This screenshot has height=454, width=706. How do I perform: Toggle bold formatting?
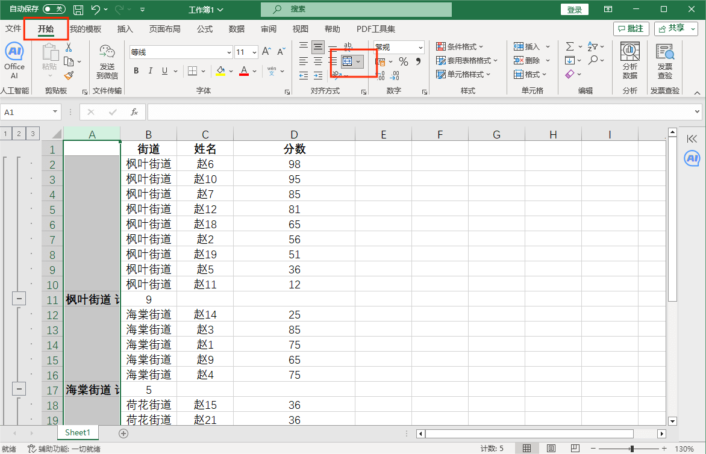pos(136,71)
